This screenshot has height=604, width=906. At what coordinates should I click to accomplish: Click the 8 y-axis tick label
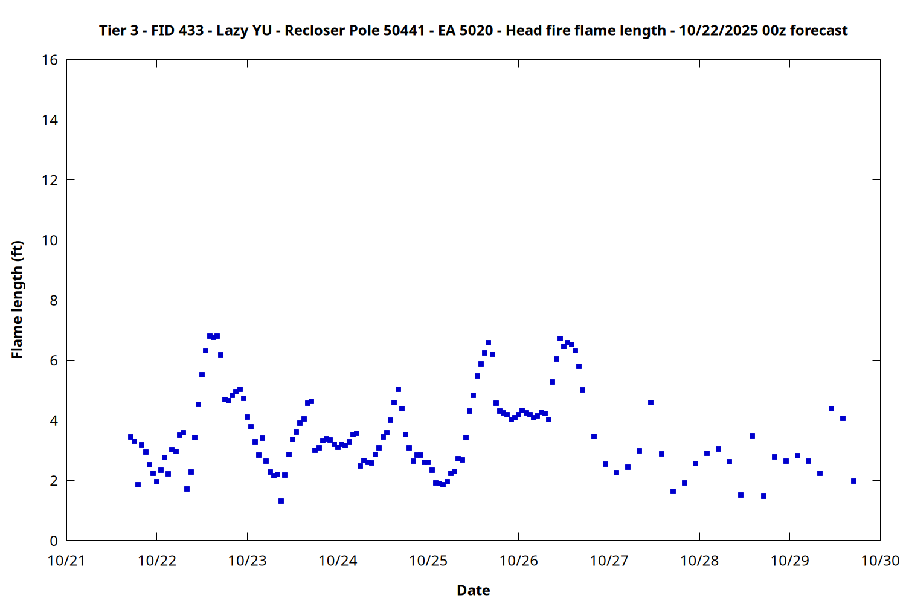54,300
